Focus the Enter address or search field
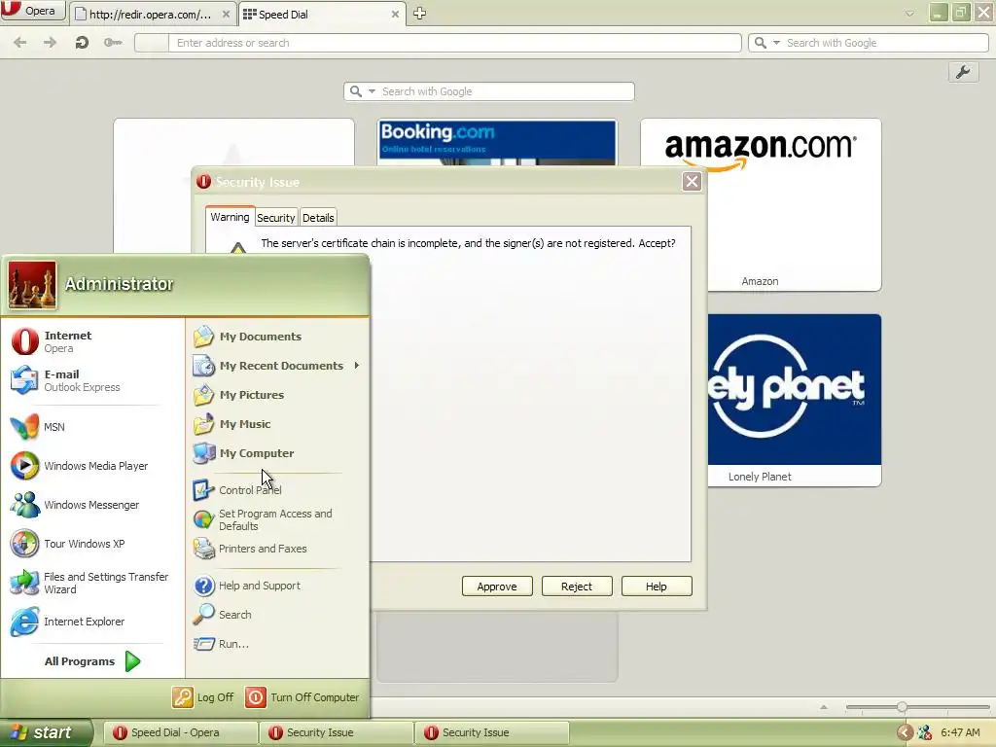The width and height of the screenshot is (996, 747). pos(454,43)
